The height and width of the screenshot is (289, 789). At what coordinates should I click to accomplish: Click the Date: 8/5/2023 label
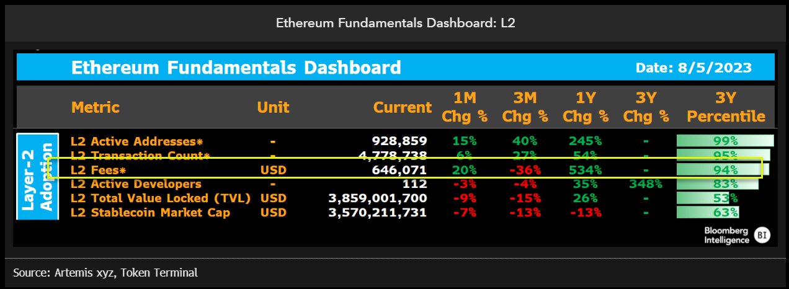[x=694, y=68]
